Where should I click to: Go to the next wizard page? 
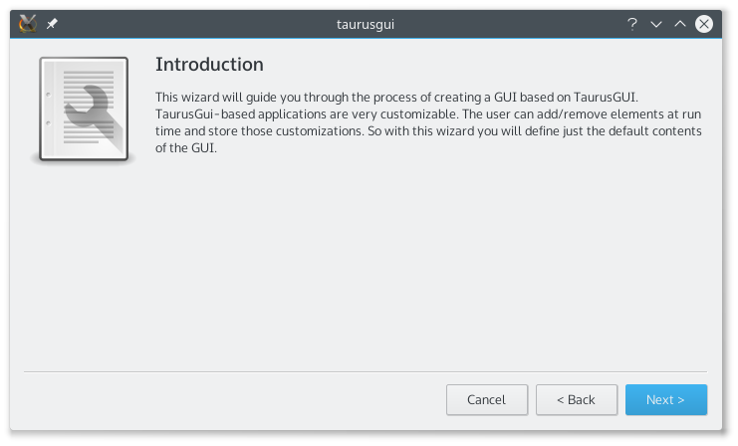pyautogui.click(x=666, y=400)
